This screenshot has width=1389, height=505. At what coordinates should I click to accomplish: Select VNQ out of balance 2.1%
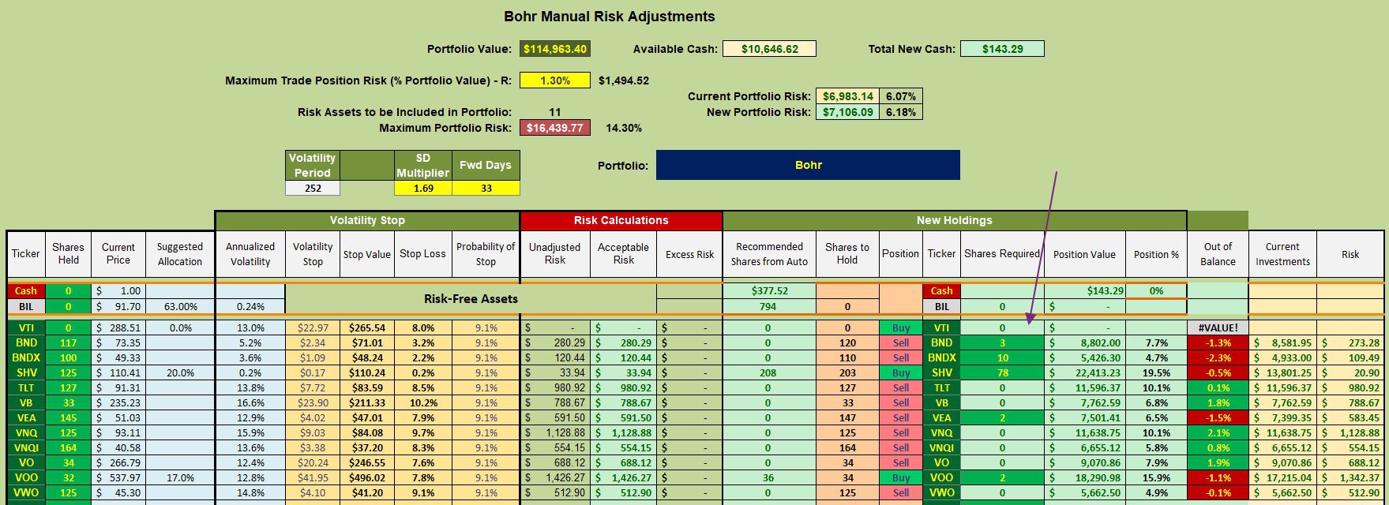1218,433
